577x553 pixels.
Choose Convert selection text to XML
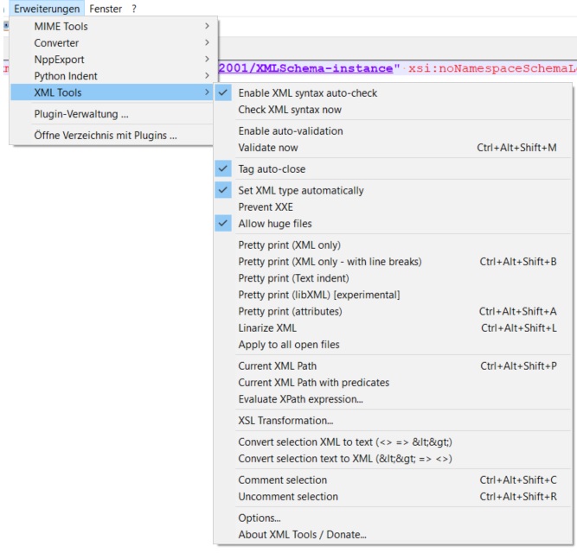pyautogui.click(x=393, y=459)
